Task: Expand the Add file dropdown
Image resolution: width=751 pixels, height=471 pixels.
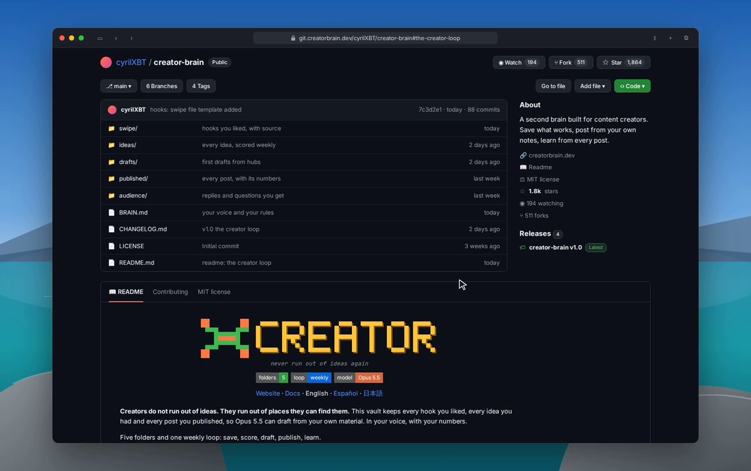Action: pos(593,86)
